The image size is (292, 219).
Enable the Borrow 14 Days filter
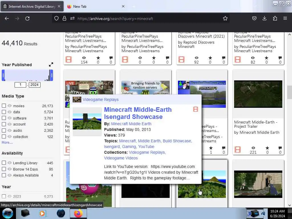(x=4, y=169)
